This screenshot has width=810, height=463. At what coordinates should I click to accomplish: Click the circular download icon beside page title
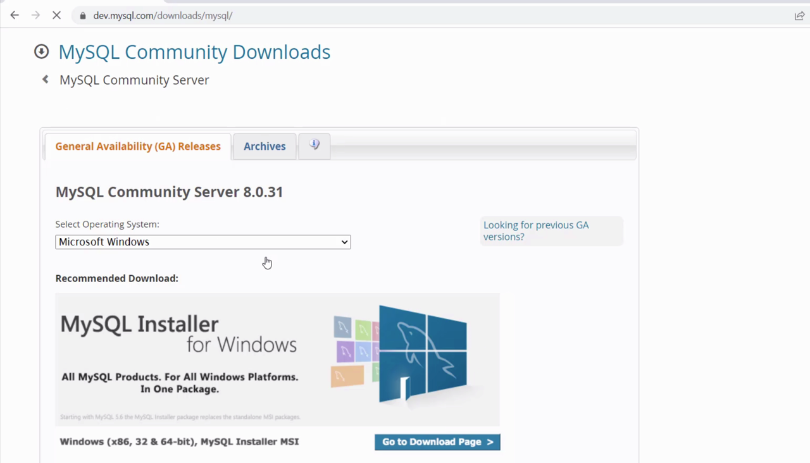pos(41,52)
